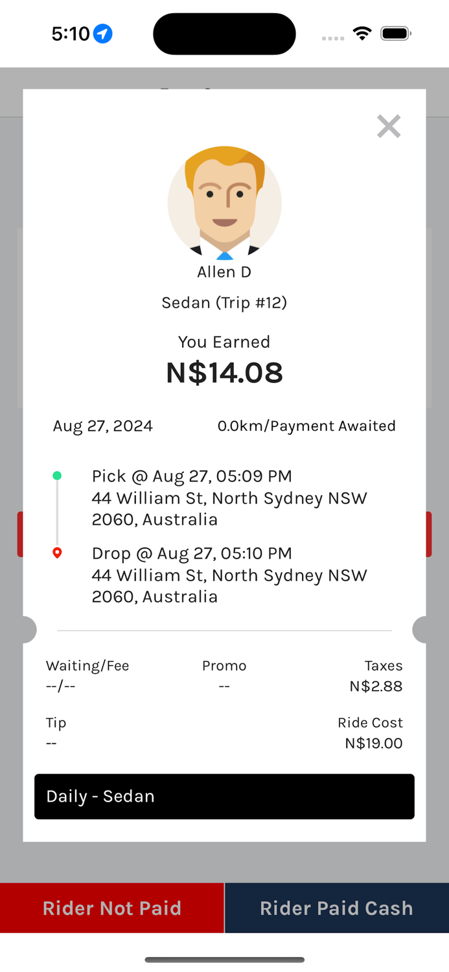The height and width of the screenshot is (972, 449).
Task: Click the Ride Cost N$19.00 value
Action: (374, 743)
